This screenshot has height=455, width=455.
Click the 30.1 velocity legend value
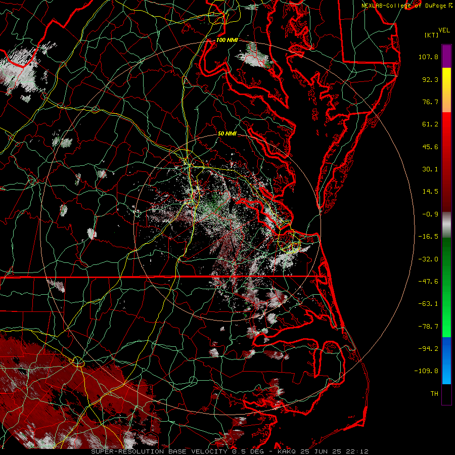(430, 169)
